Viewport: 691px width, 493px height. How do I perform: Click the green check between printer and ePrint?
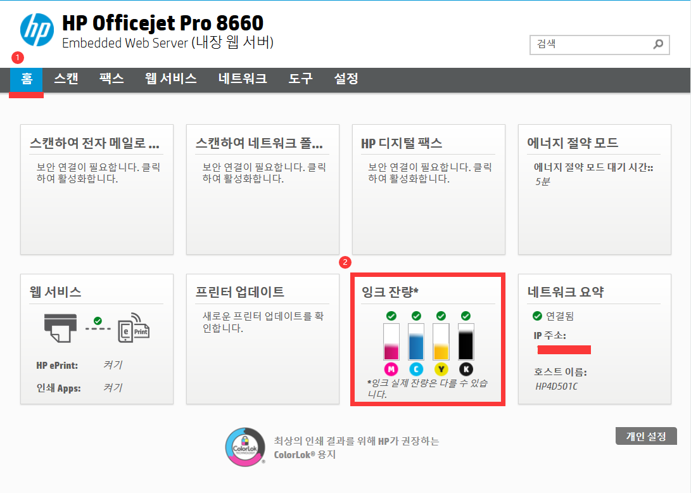pyautogui.click(x=98, y=321)
